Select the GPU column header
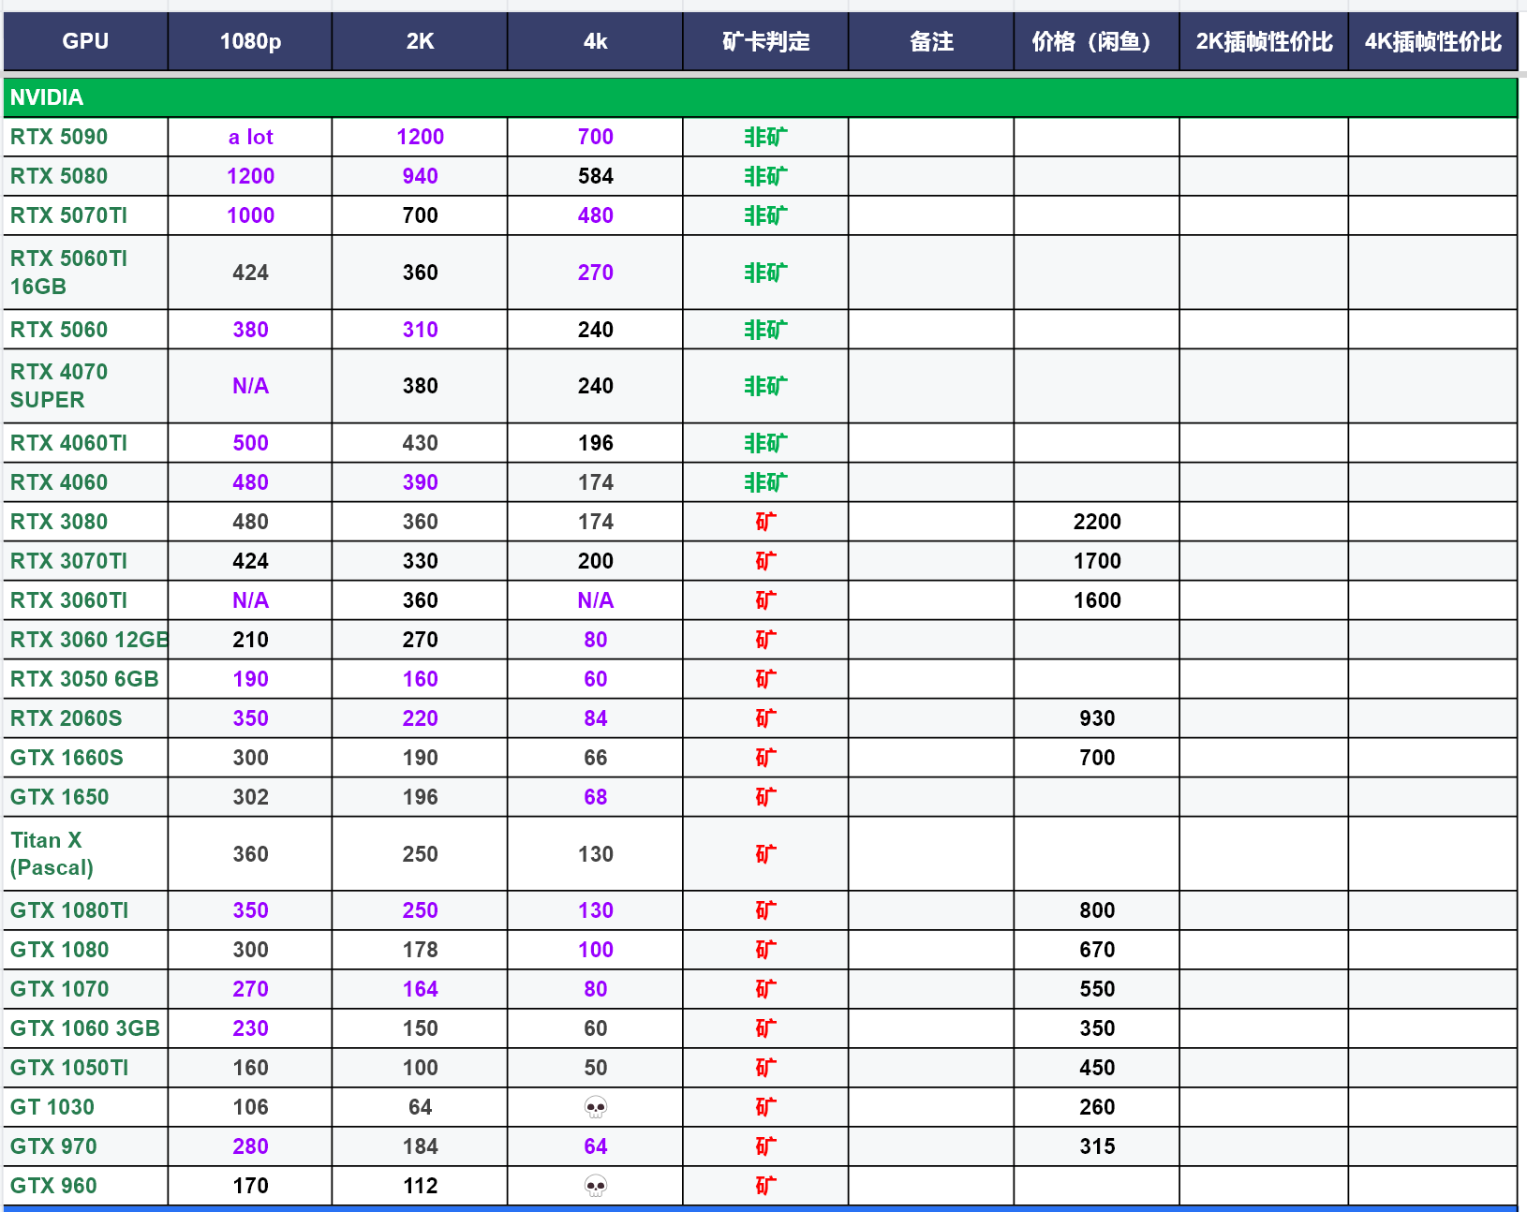Screen dimensions: 1527x1212 (x=85, y=41)
